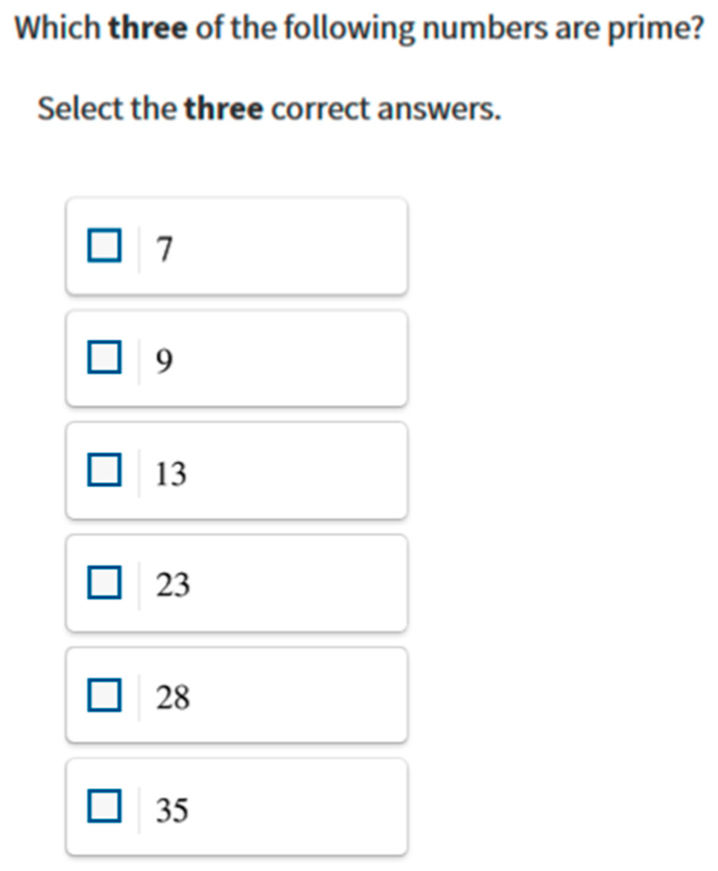The height and width of the screenshot is (871, 718).
Task: Select the checkbox for 13
Action: click(104, 470)
